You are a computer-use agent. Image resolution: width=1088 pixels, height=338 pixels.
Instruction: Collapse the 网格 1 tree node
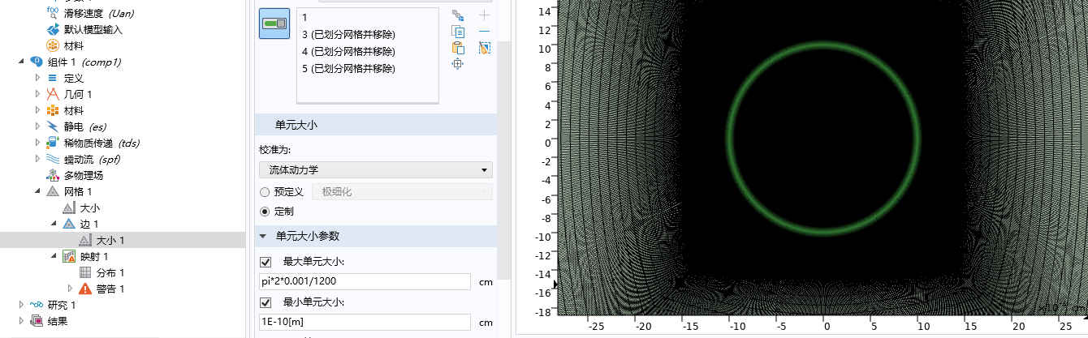(37, 191)
